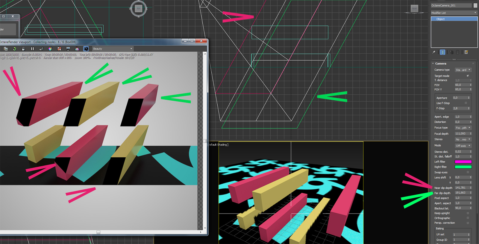Enable the Swap eyes checkbox
This screenshot has width=479, height=244.
(x=468, y=172)
